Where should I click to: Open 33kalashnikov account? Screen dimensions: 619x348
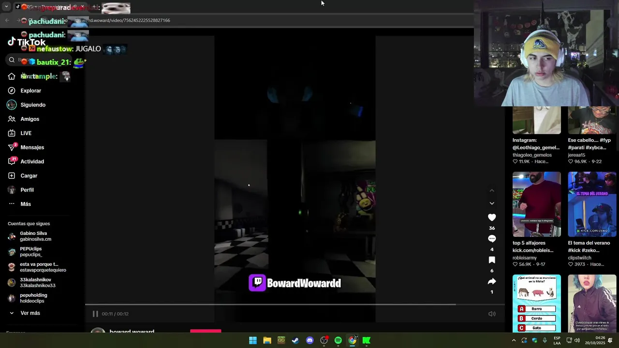point(37,283)
